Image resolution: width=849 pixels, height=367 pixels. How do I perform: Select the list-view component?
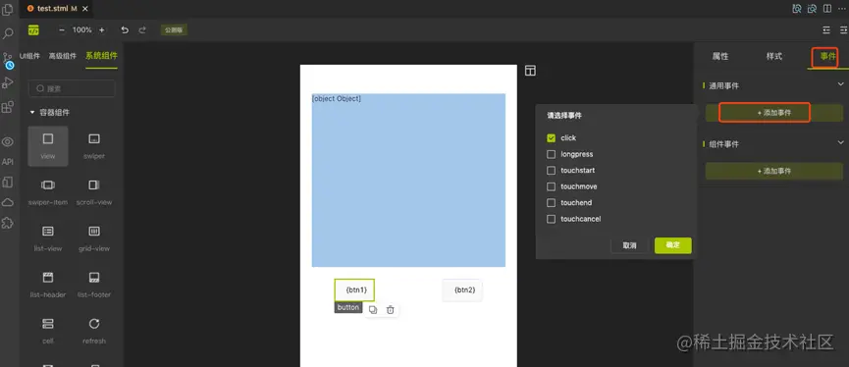[x=48, y=238]
